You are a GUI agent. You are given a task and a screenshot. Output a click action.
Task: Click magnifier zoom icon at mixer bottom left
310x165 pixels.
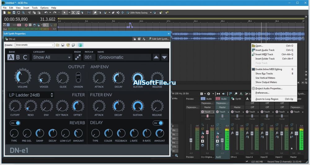177,156
